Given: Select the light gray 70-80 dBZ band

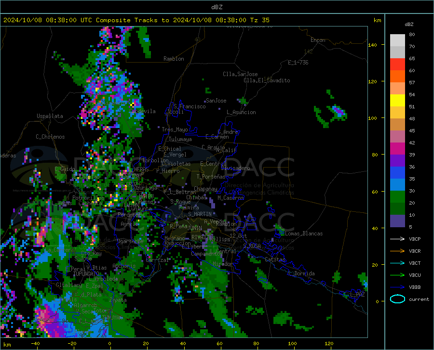Looking at the screenshot, I should 397,40.
